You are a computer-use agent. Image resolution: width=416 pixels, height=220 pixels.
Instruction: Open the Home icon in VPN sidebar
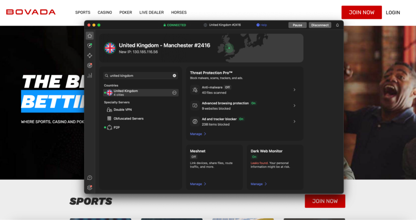[90, 36]
